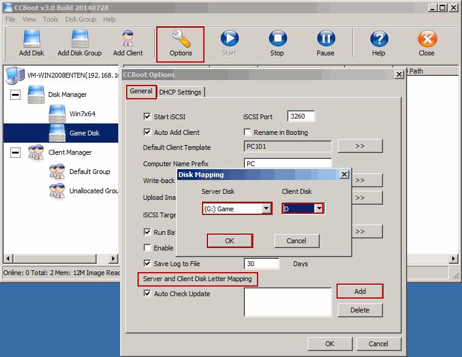Click right arrow of tree horizontal scrollbar

pyautogui.click(x=113, y=258)
